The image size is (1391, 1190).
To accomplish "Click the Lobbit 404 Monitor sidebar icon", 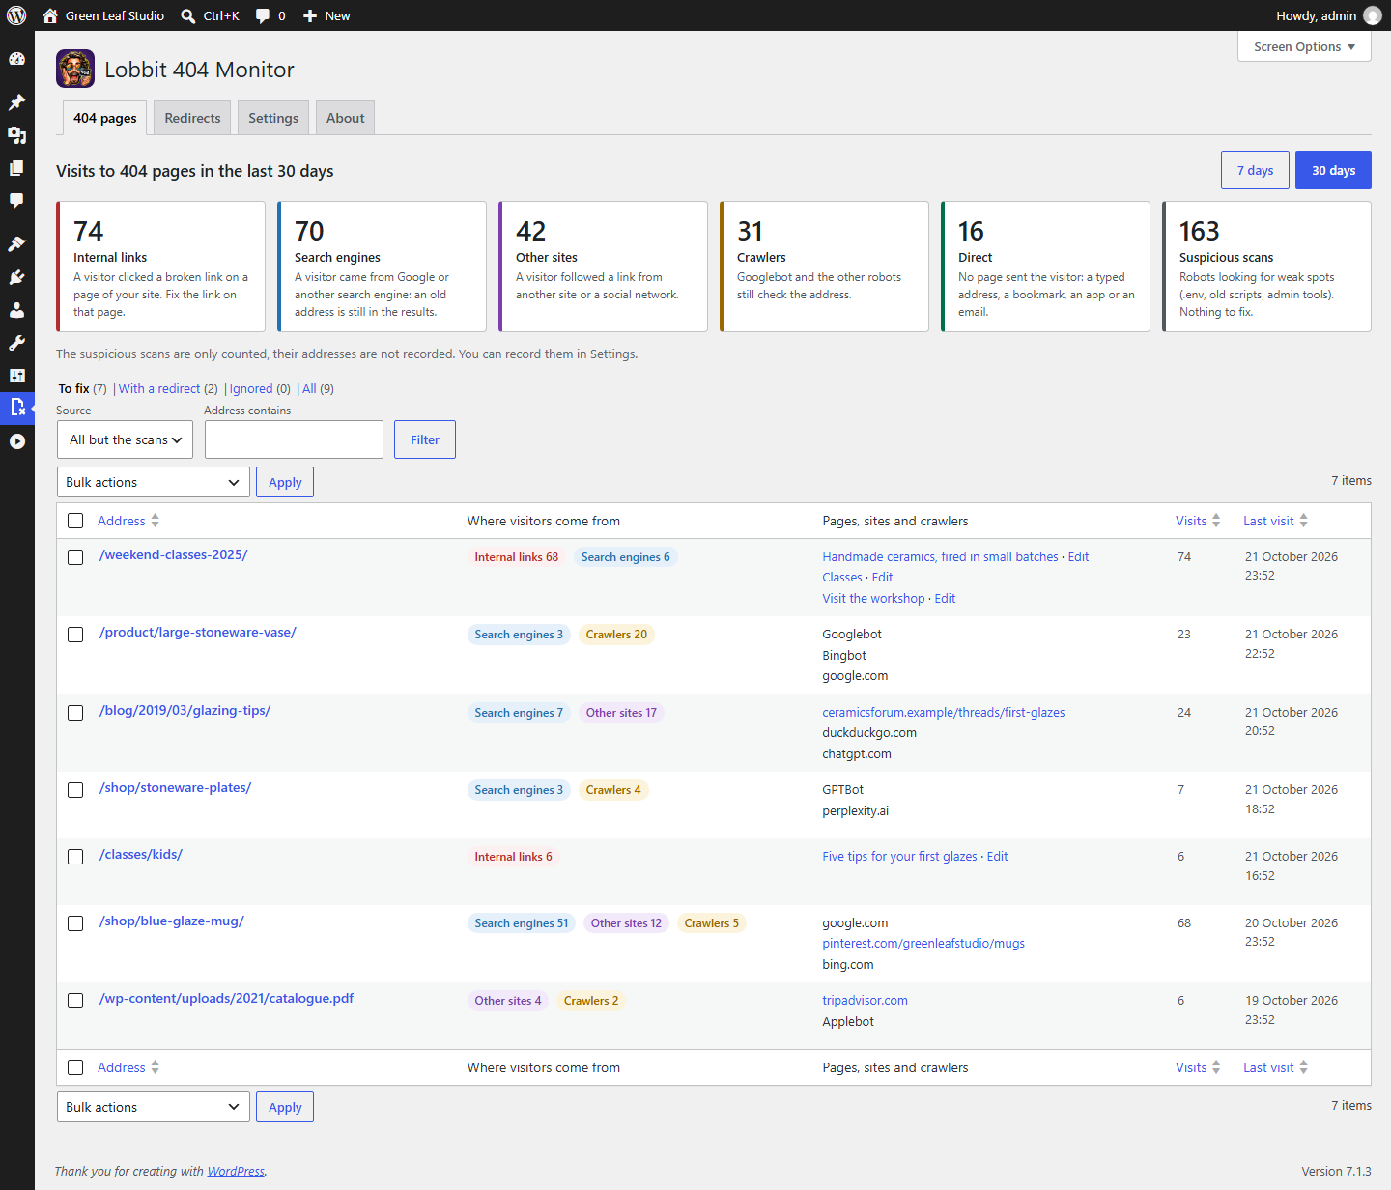I will click(16, 408).
